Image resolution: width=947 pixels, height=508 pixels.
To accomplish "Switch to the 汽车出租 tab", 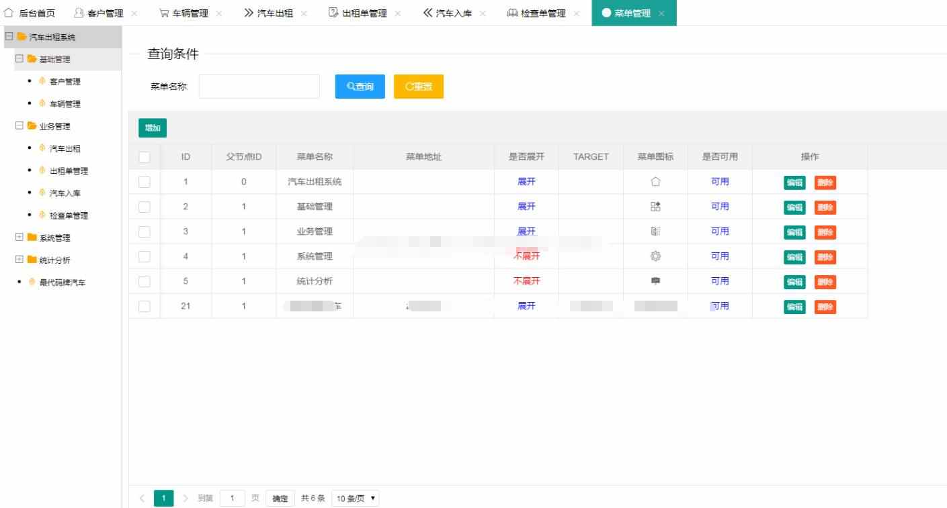I will [269, 13].
